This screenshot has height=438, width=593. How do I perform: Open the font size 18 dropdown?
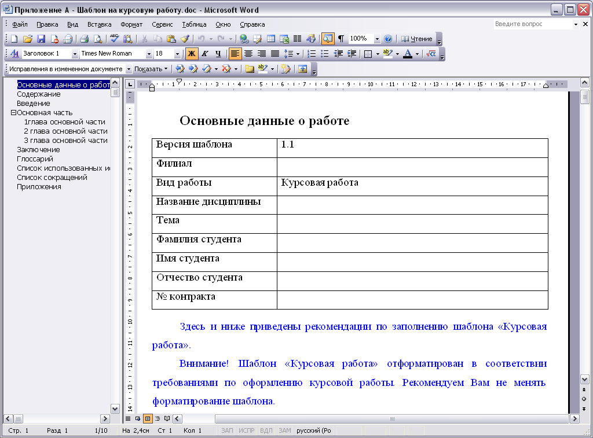[177, 54]
